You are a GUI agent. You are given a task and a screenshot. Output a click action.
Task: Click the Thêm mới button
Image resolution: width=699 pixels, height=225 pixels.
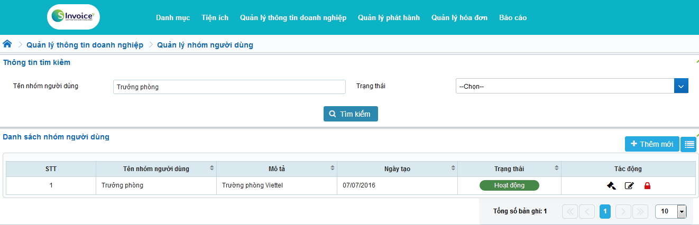(x=652, y=144)
